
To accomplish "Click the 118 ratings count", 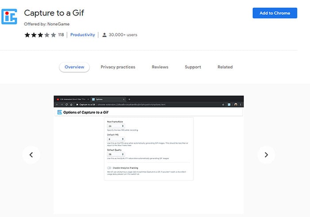I will (61, 35).
